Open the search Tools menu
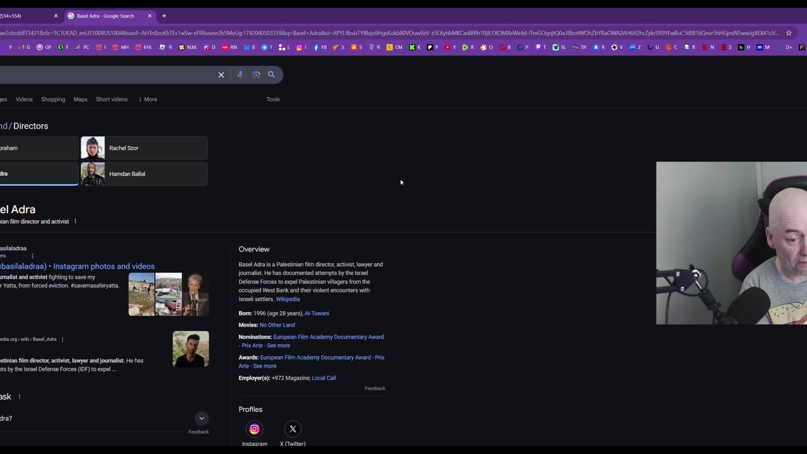 [273, 99]
